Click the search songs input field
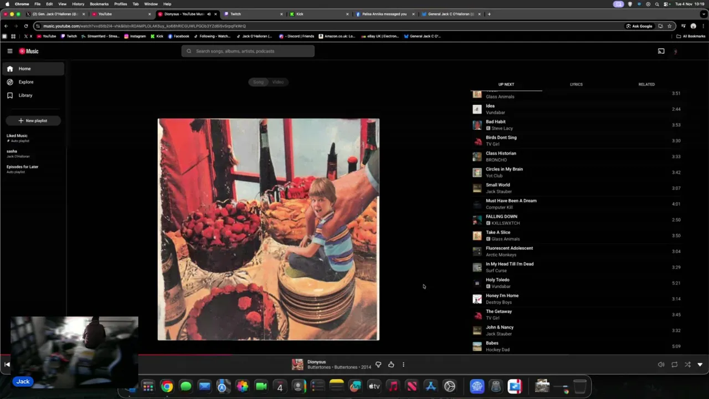Screen dimensions: 709x399 [x=248, y=51]
